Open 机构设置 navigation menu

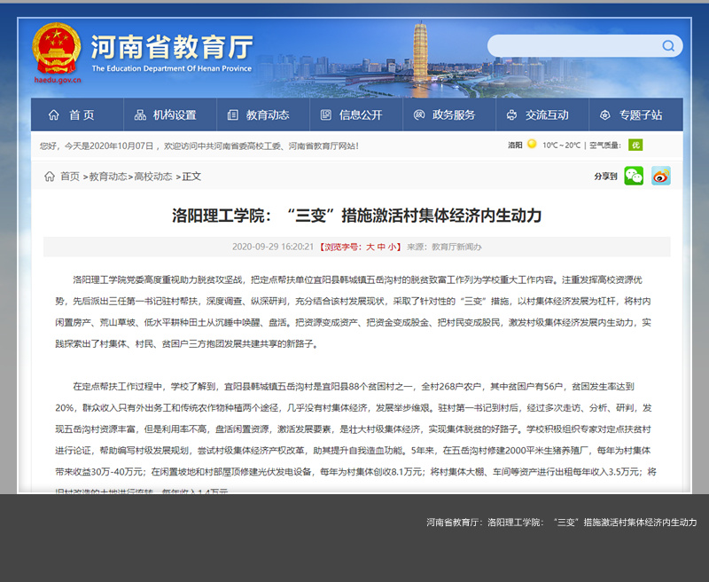pos(165,115)
